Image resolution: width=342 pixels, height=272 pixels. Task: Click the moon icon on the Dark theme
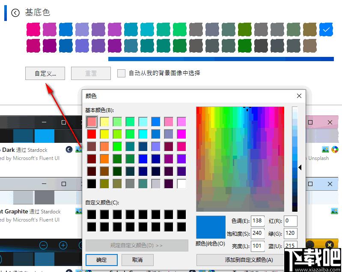pos(68,150)
